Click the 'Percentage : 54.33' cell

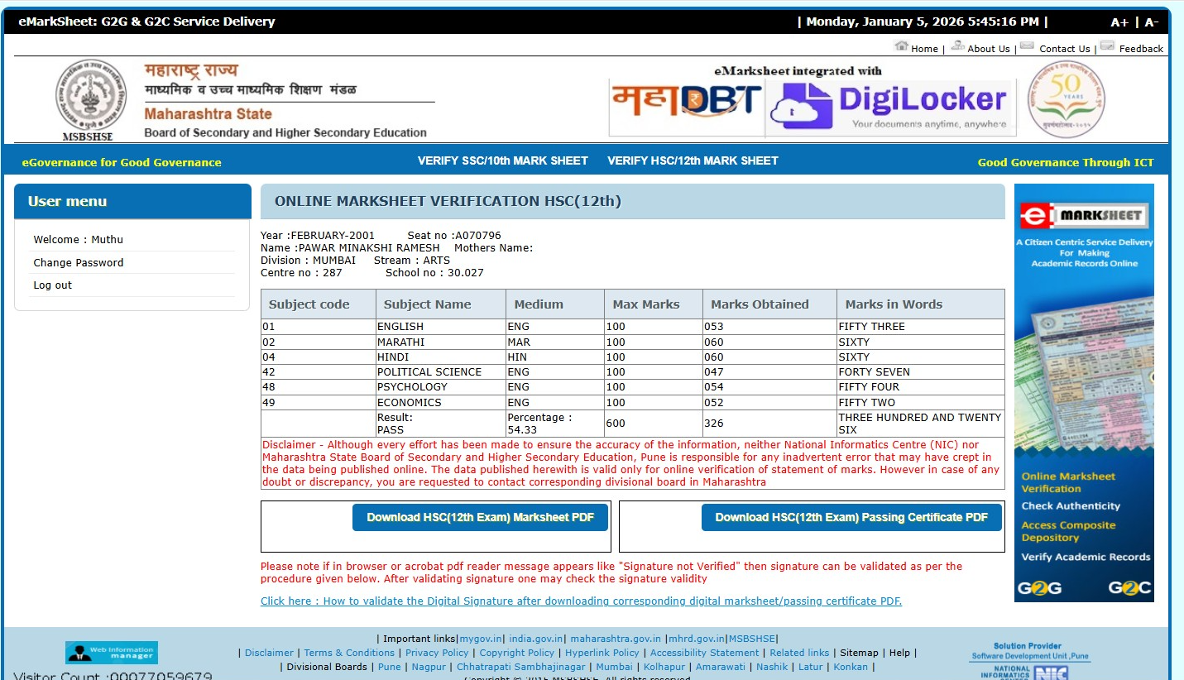[x=554, y=424]
